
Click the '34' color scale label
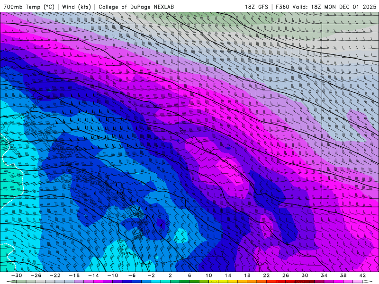[x=324, y=275]
